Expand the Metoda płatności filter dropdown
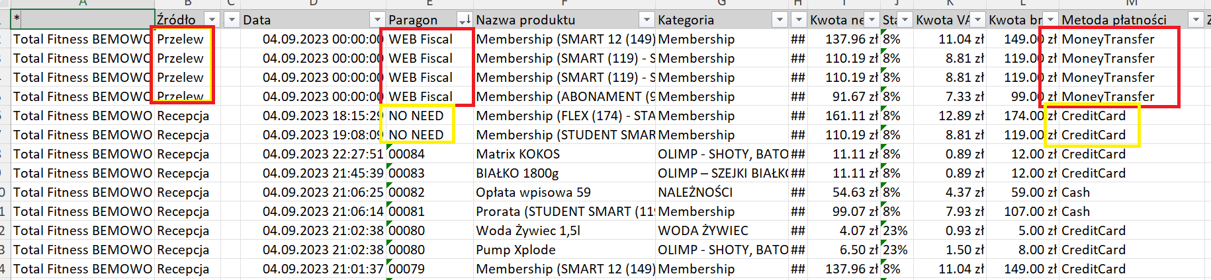Screen dimensions: 1211x280 click(1196, 20)
